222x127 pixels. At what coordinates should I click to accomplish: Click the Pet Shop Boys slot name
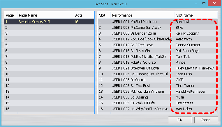187,51
